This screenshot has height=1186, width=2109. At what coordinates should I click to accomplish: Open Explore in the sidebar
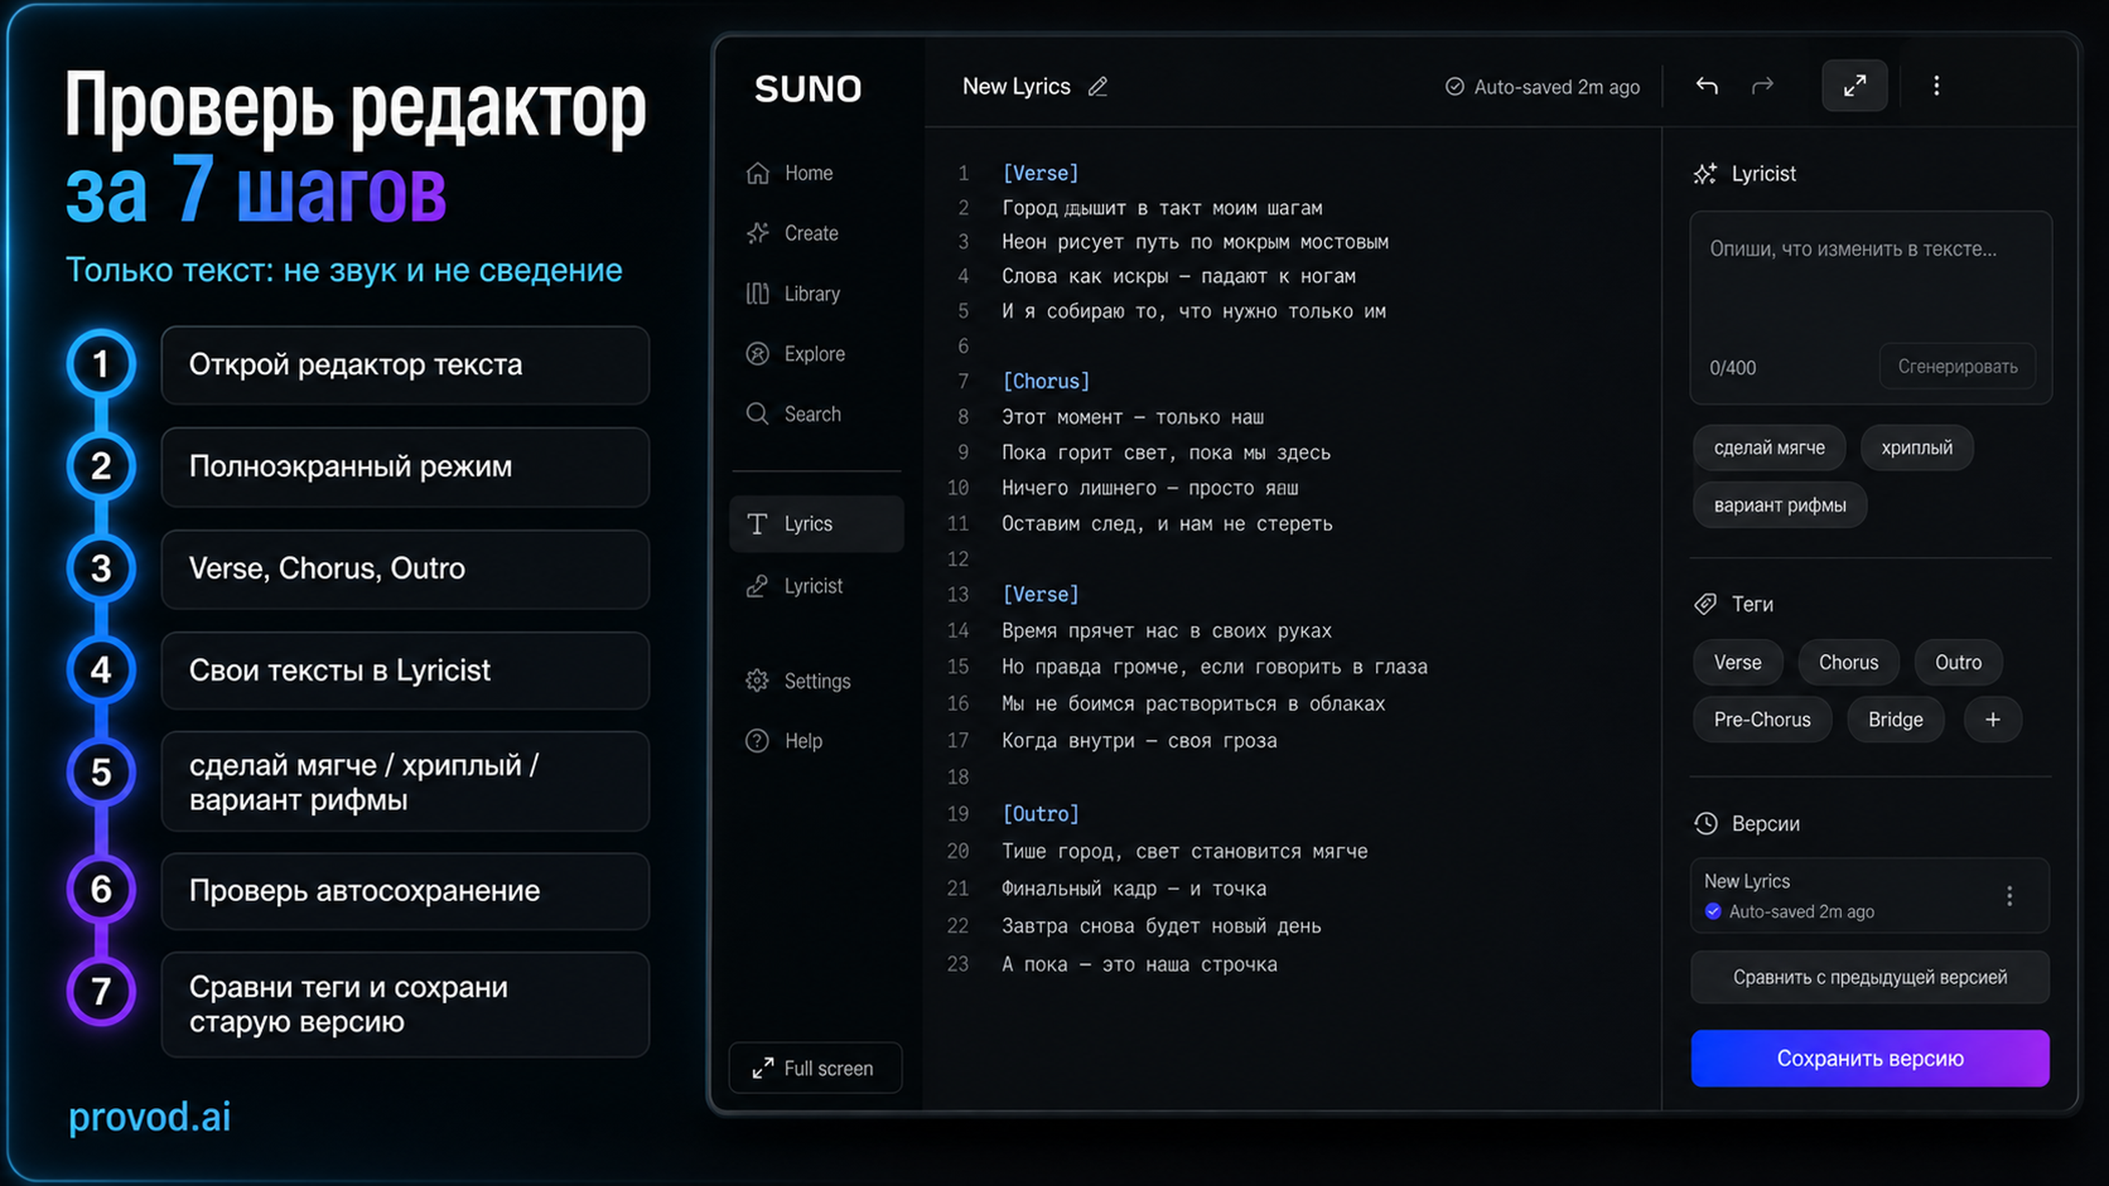(795, 354)
